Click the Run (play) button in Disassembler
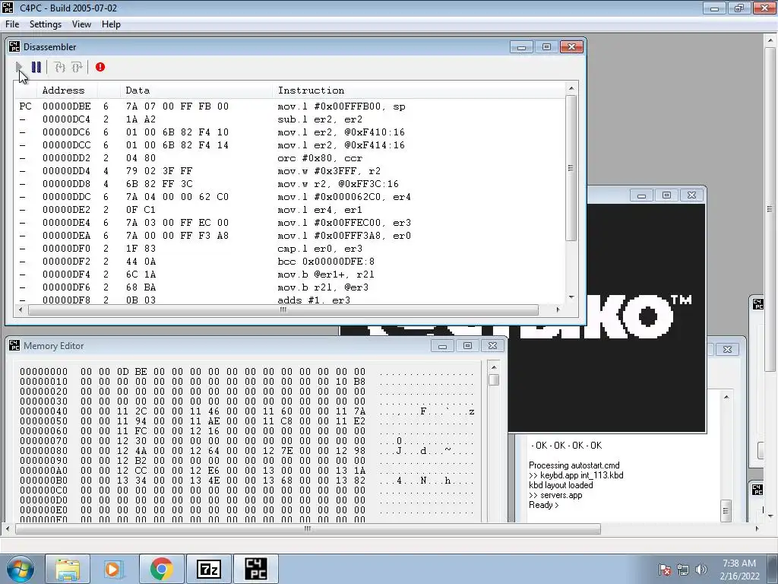778x584 pixels. pyautogui.click(x=19, y=67)
